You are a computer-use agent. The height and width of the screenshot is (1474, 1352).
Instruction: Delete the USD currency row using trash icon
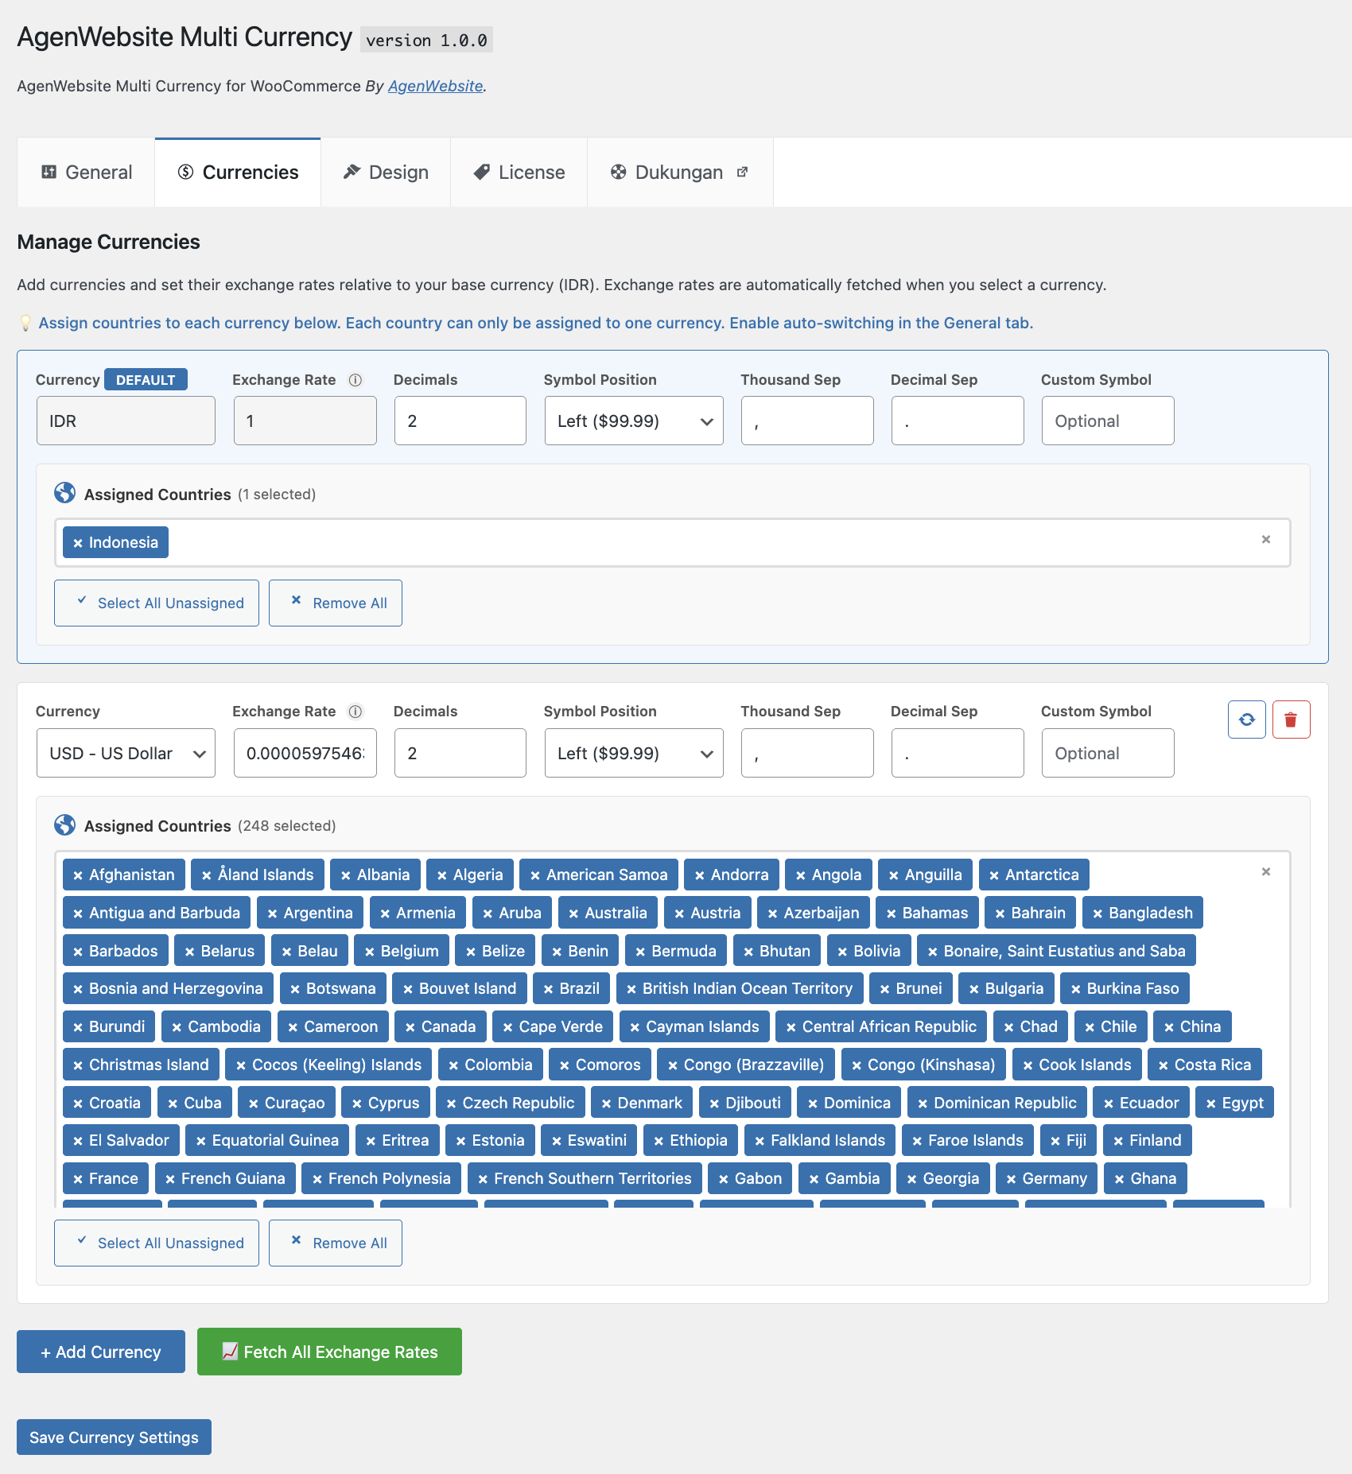coord(1291,719)
